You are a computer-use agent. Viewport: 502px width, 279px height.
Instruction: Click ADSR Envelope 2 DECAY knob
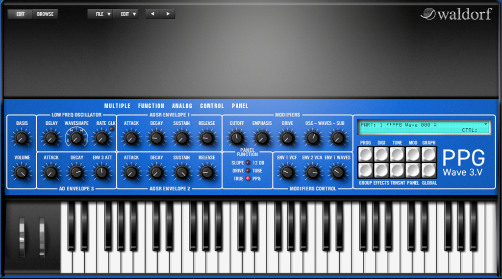tap(156, 173)
